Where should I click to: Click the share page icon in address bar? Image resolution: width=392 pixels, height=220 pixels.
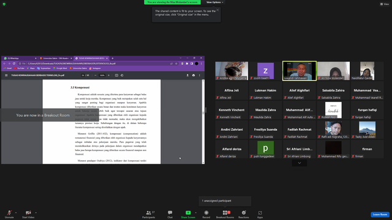tap(171, 64)
